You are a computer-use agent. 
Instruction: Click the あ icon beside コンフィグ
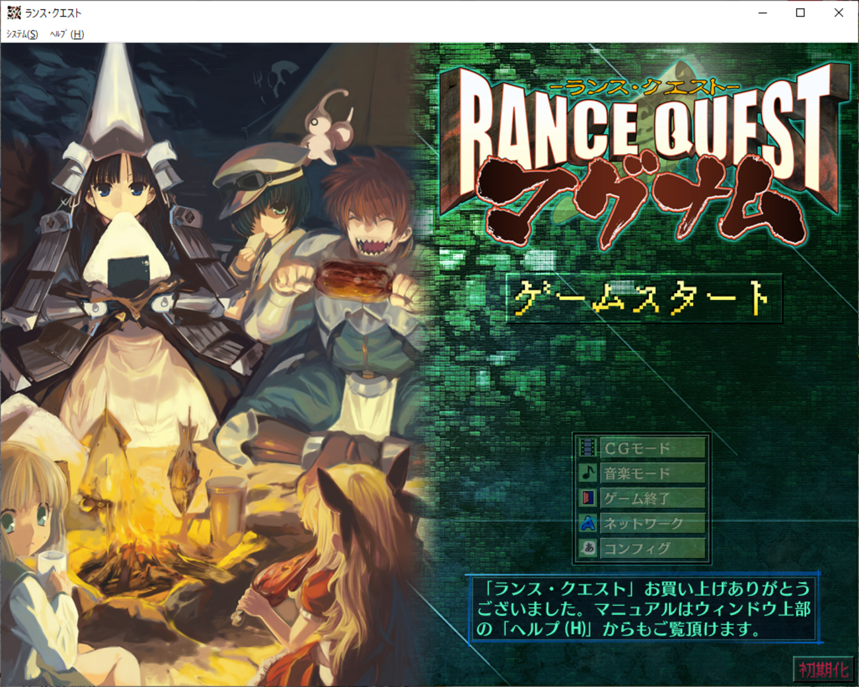coord(587,548)
